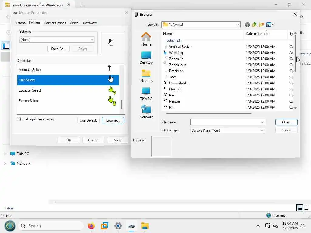The image size is (311, 233).
Task: Select Person Select pointer row
Action: (x=68, y=101)
